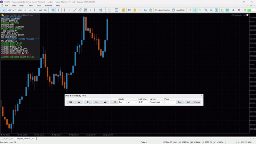Step replay forward one bar
The height and width of the screenshot is (144, 256).
pos(97,102)
